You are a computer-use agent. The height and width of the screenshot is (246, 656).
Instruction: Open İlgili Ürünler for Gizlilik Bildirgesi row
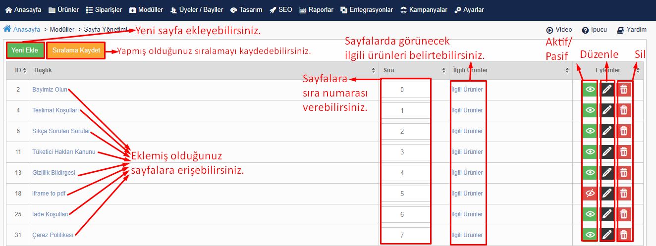[467, 173]
